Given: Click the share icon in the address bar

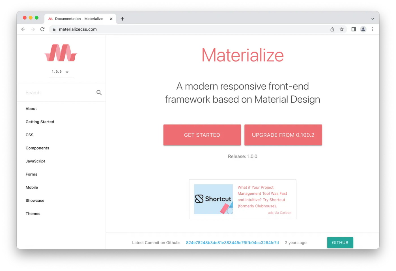Looking at the screenshot, I should tap(332, 29).
